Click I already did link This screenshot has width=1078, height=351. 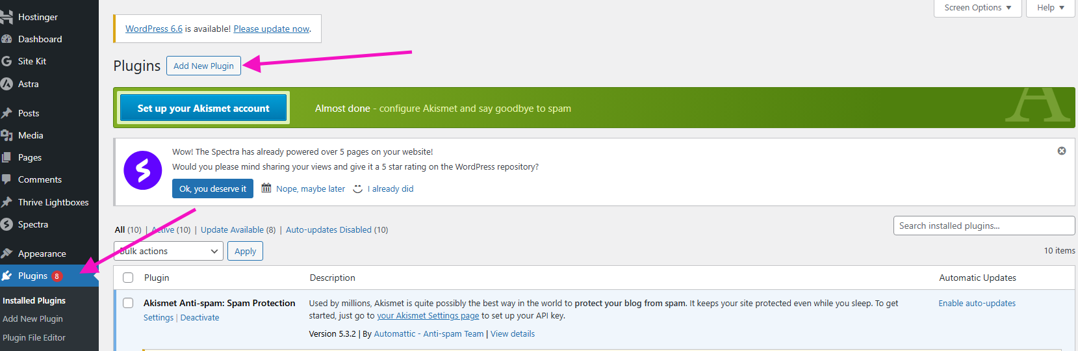(x=391, y=188)
